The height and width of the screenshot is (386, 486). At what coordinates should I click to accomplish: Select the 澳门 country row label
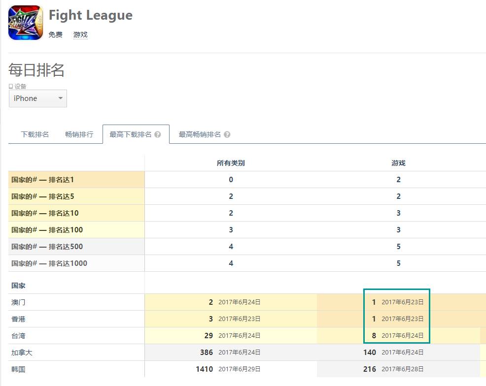[x=18, y=302]
